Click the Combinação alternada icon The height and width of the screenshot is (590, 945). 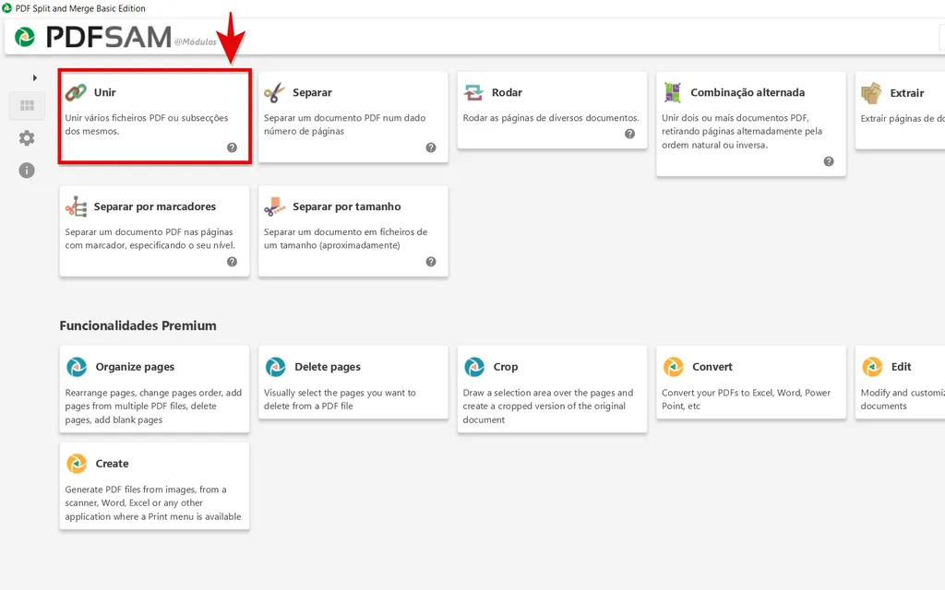[673, 92]
